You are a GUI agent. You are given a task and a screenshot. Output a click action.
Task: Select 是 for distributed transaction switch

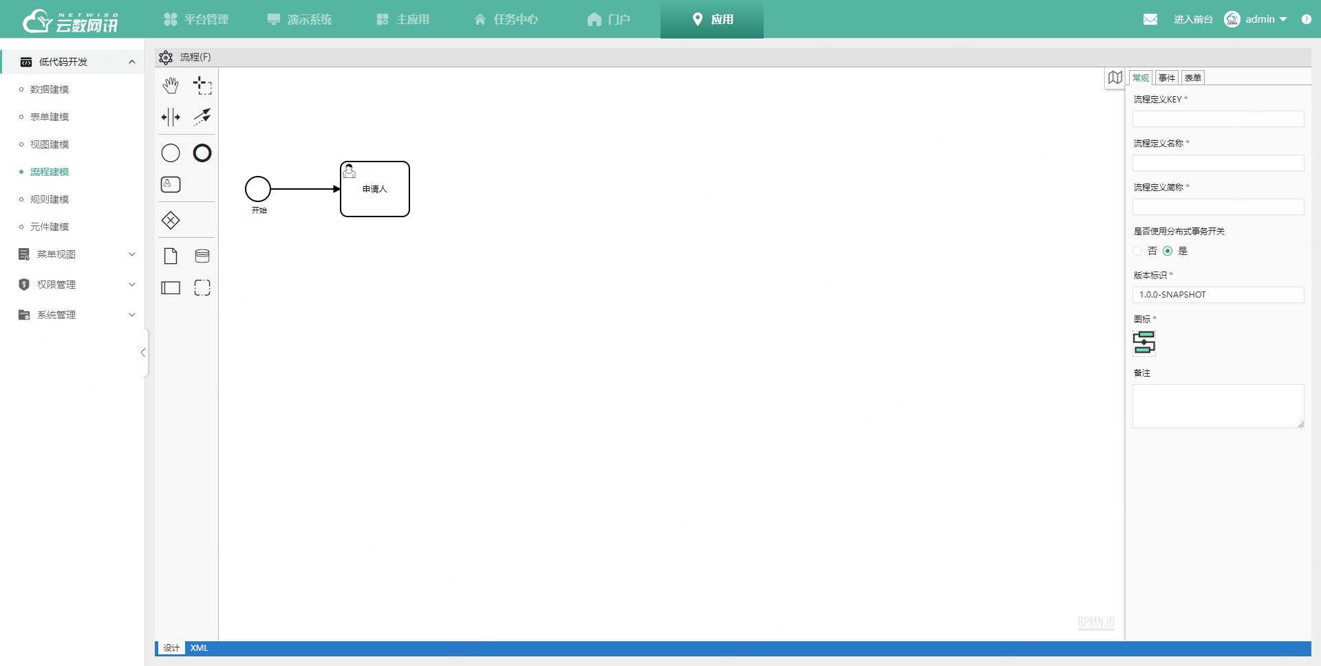(x=1168, y=251)
